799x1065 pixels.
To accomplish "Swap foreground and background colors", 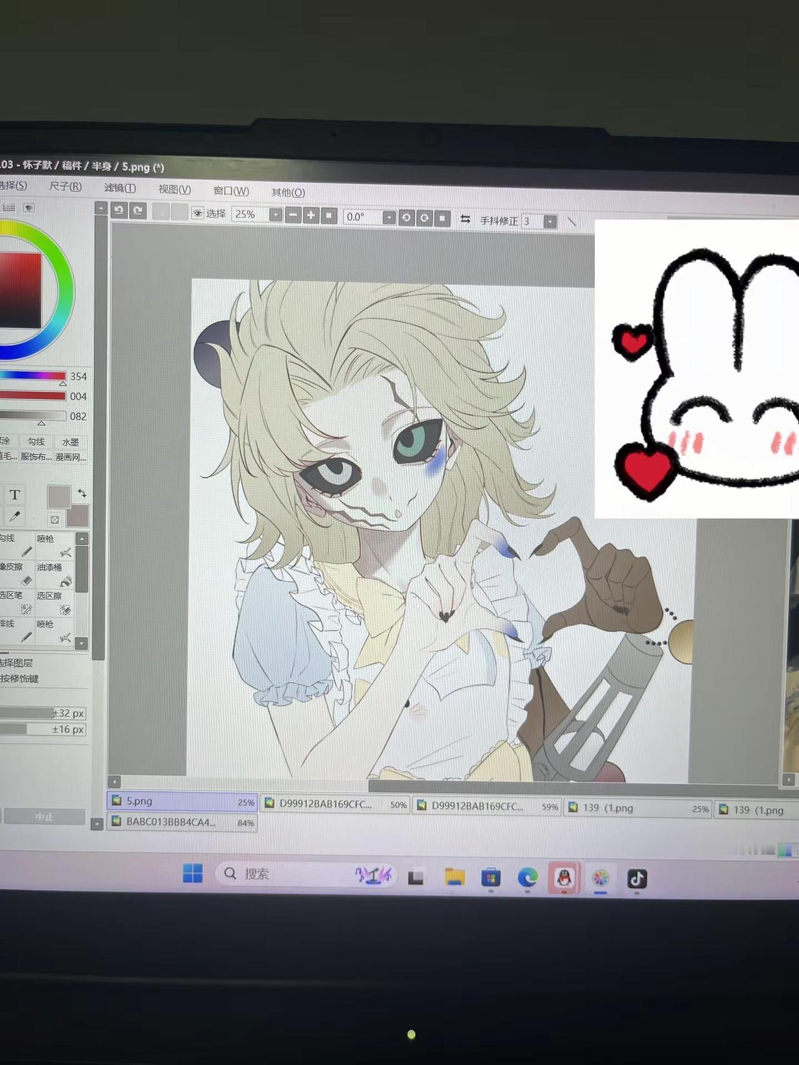I will pos(82,493).
